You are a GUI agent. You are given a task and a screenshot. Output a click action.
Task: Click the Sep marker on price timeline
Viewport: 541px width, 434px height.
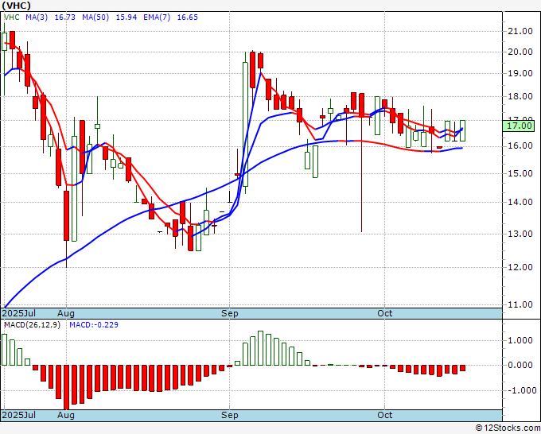[x=229, y=313]
